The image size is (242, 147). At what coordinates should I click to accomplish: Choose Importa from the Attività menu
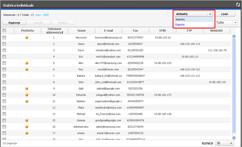[194, 19]
